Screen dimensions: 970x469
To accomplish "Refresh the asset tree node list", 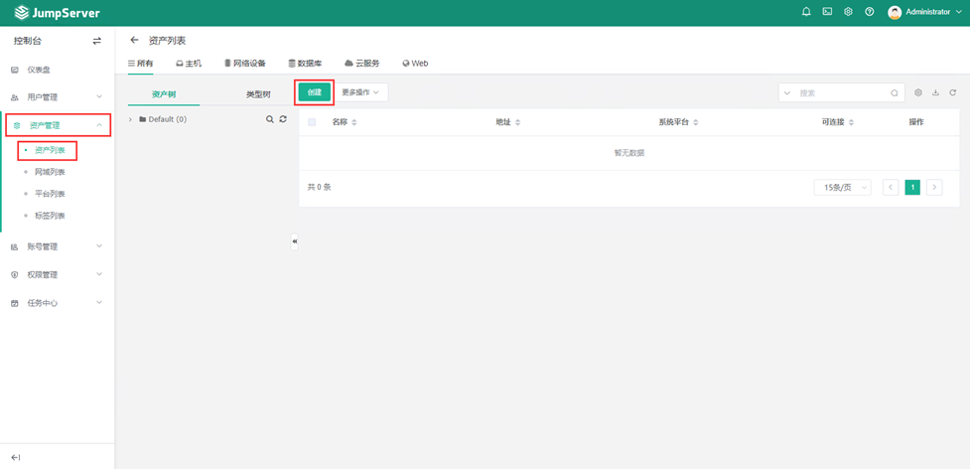I will (x=283, y=119).
